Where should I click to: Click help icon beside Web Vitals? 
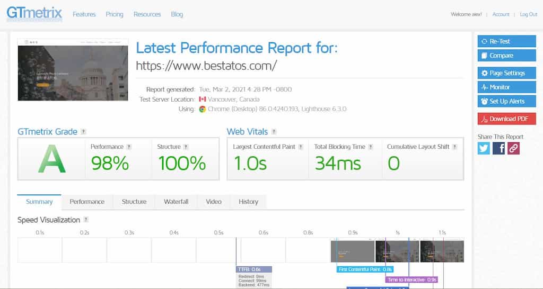pyautogui.click(x=274, y=132)
